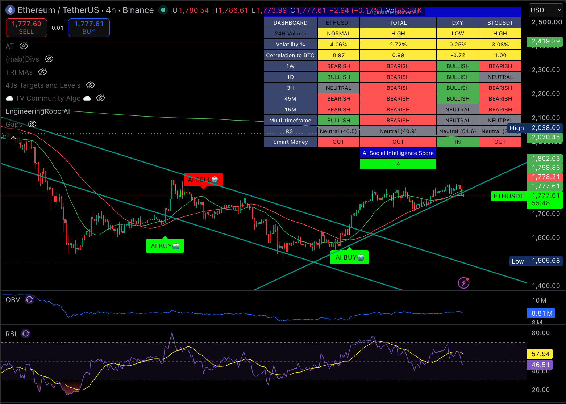Click the BTCUSDT column header
Viewport: 566px width, 404px height.
500,23
